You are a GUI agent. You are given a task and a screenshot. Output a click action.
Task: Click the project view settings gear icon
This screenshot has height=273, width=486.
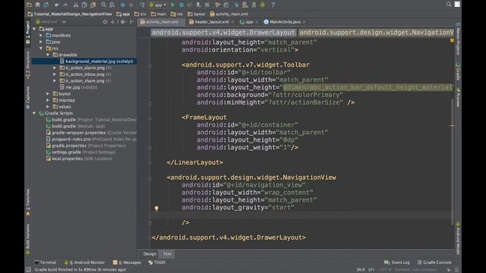coord(123,22)
